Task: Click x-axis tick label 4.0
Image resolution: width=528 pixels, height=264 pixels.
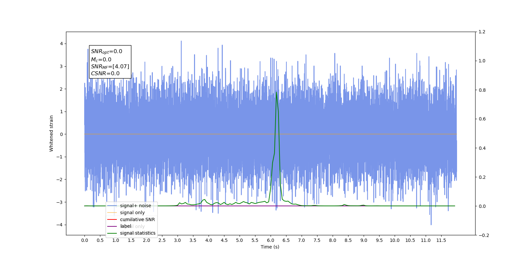Action: pos(209,240)
